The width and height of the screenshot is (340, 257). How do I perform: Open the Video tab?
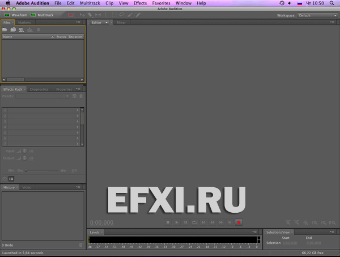pyautogui.click(x=27, y=187)
